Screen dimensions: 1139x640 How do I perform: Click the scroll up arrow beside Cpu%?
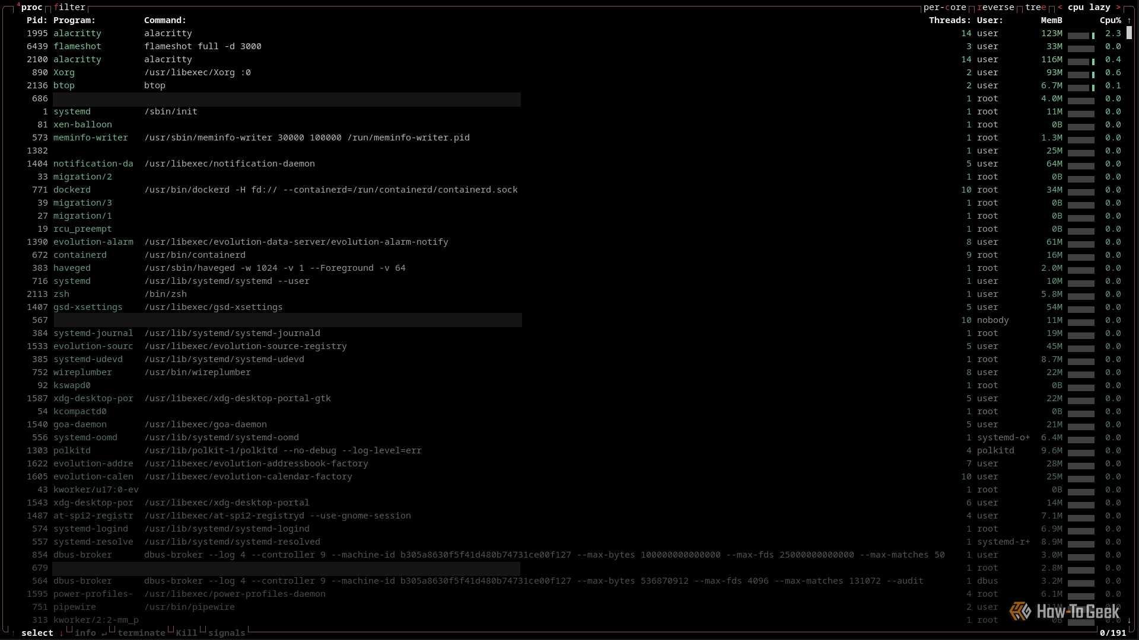(1129, 20)
